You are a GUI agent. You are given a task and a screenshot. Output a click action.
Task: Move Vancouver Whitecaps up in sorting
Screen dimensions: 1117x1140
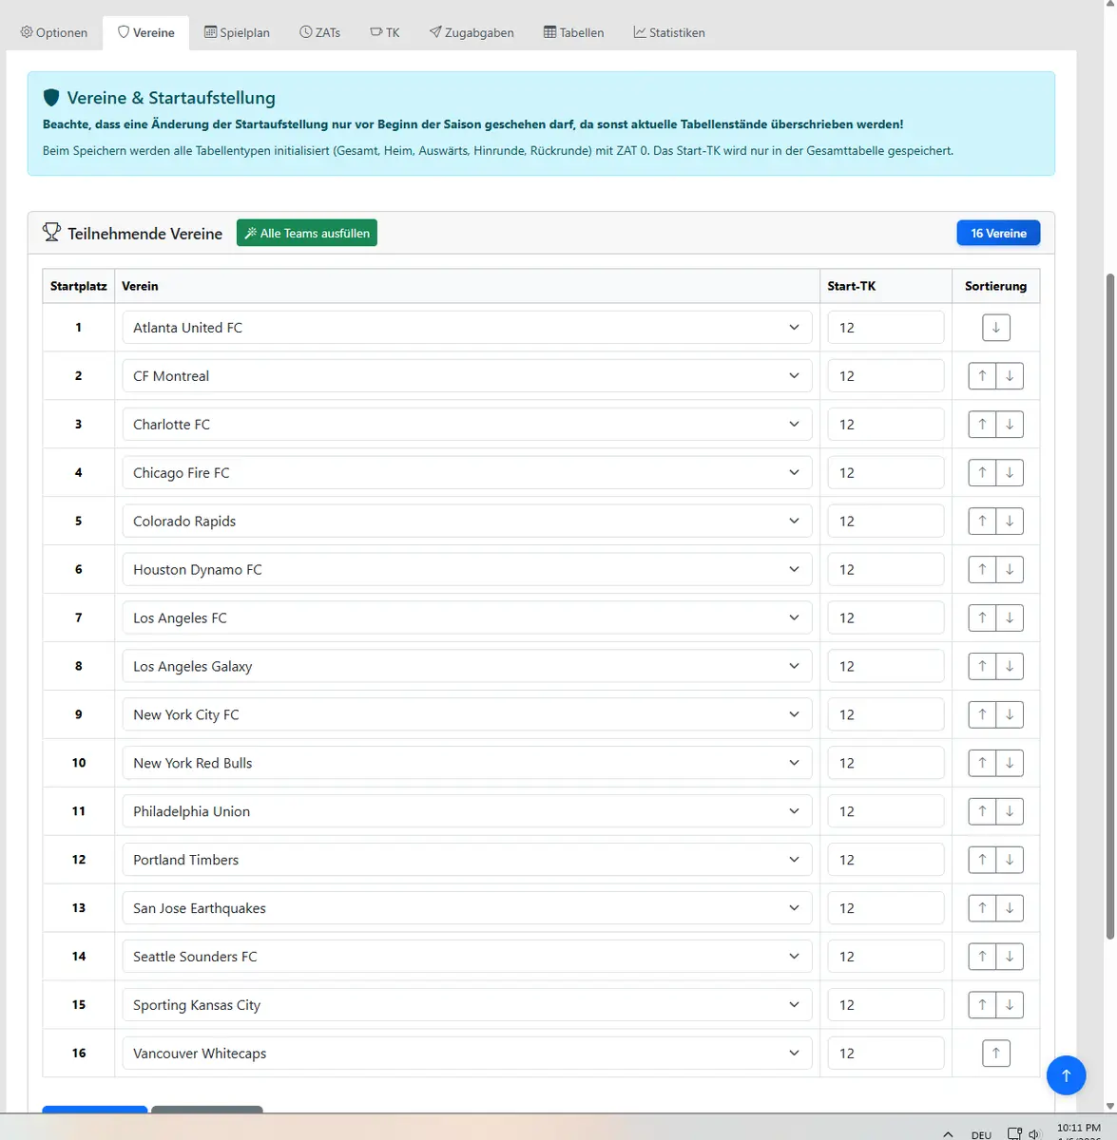click(x=995, y=1053)
